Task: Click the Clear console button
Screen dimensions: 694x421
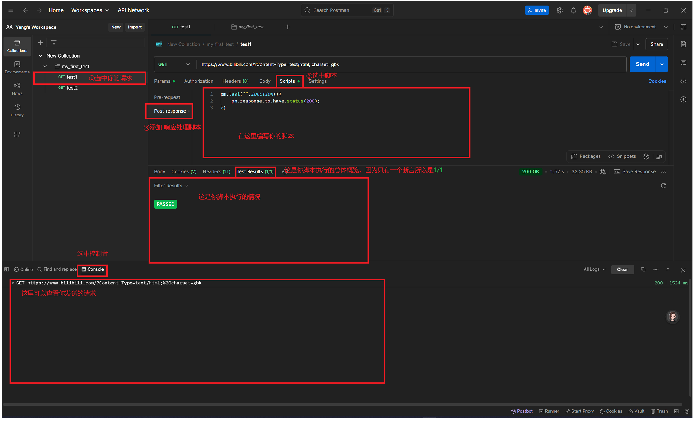Action: [x=622, y=270]
